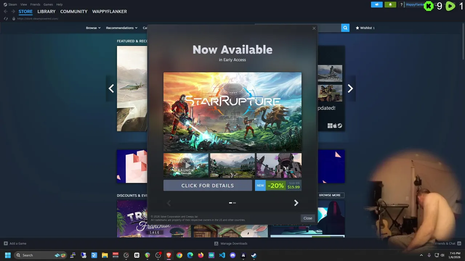Image resolution: width=465 pixels, height=261 pixels.
Task: Open Brave browser from the taskbar
Action: point(169,255)
